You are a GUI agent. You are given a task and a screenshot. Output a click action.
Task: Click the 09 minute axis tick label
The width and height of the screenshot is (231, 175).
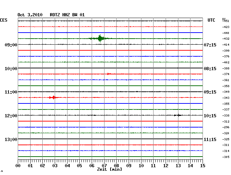tap(129, 166)
